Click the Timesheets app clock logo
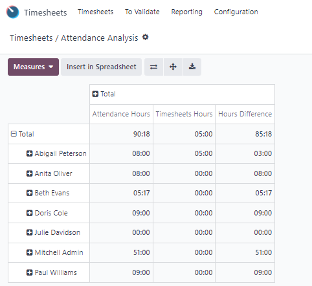The height and width of the screenshot is (286, 312). coord(12,12)
